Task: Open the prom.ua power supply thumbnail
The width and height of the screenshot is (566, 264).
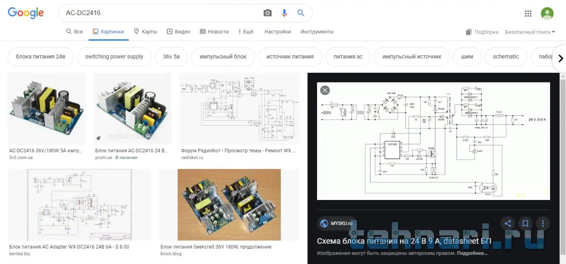Action: (x=133, y=109)
